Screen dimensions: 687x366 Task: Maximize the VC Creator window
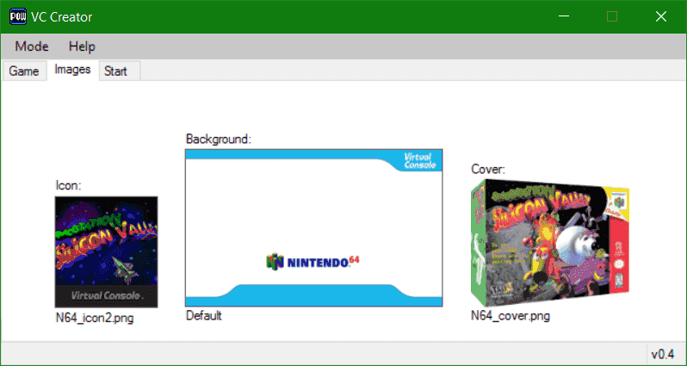(x=612, y=16)
